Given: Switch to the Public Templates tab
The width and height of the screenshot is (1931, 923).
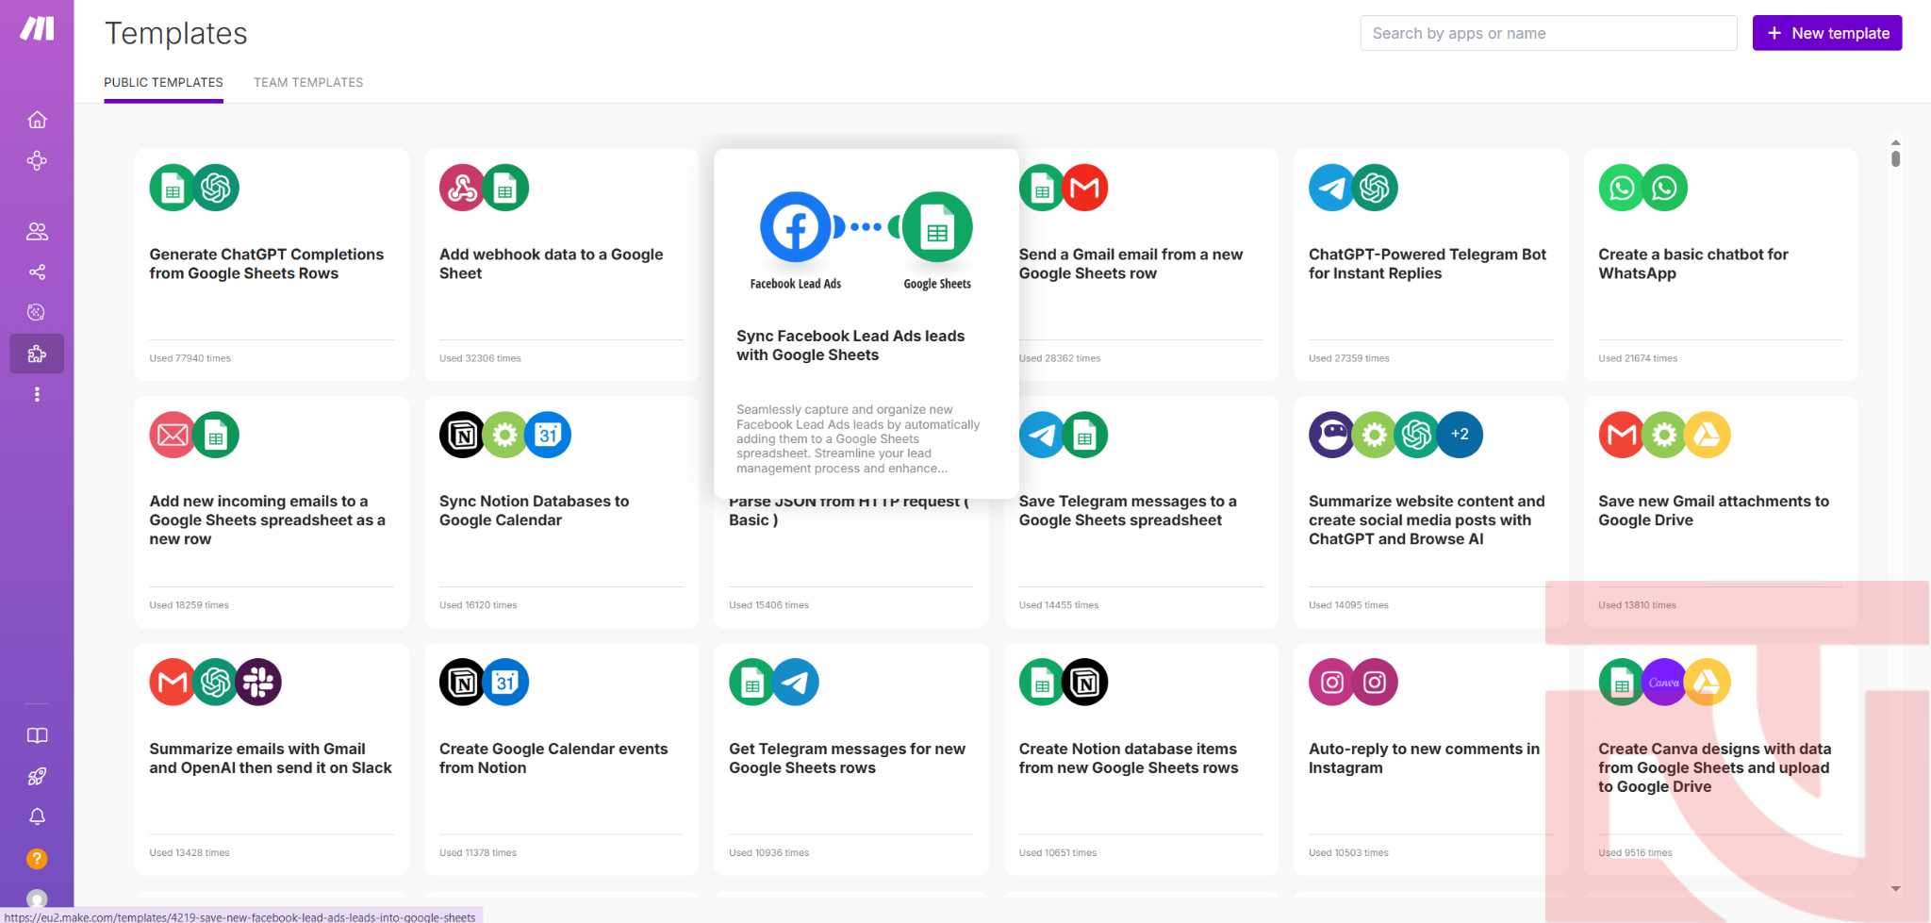Looking at the screenshot, I should (163, 83).
